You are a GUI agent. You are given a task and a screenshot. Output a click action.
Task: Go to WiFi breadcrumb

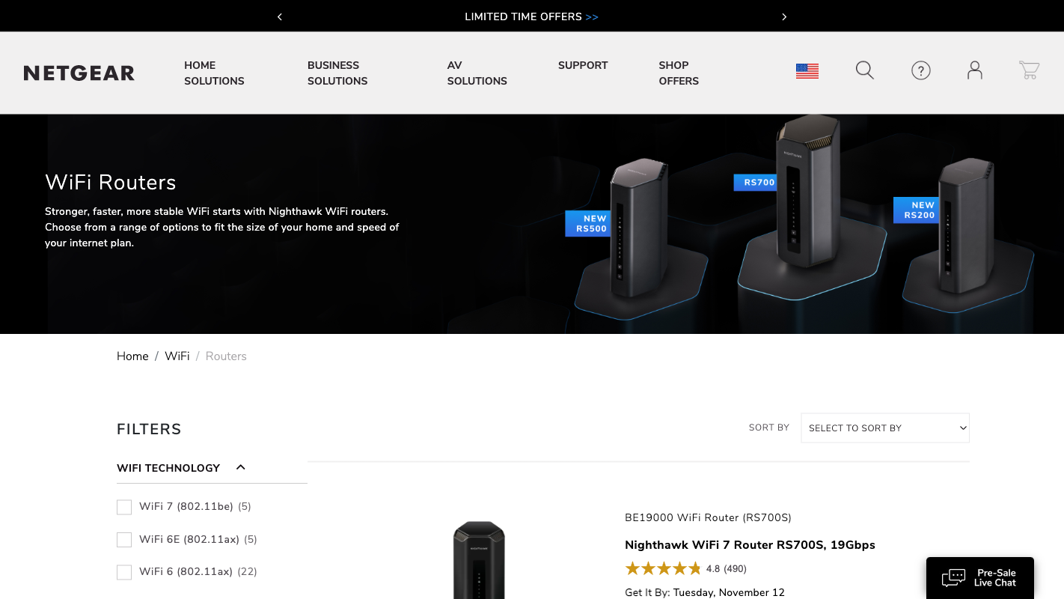(x=177, y=356)
